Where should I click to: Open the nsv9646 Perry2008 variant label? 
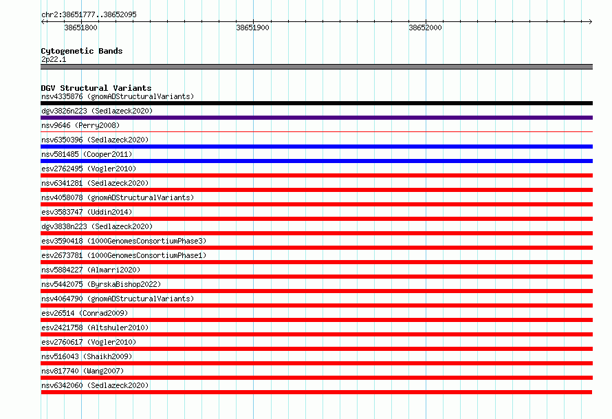pos(80,125)
